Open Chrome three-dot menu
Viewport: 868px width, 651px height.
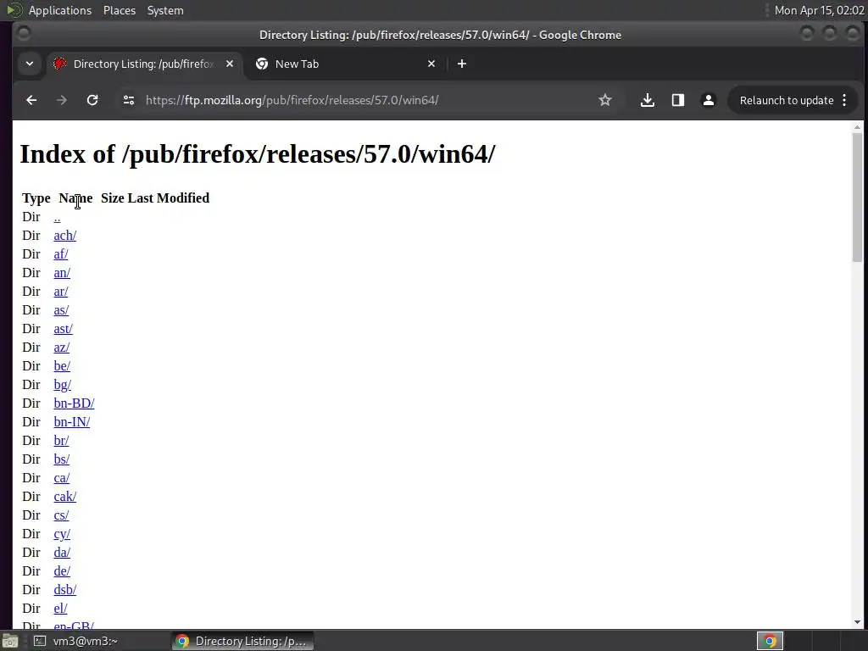tap(844, 100)
